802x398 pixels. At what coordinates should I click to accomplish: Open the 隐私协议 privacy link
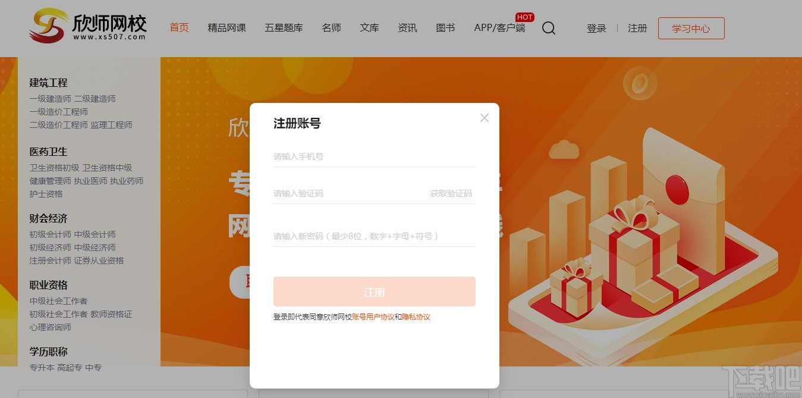[x=416, y=316]
